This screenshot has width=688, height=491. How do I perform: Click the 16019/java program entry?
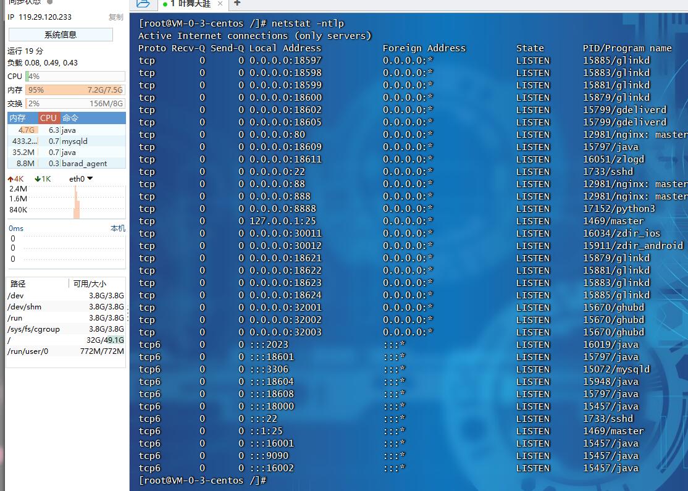click(x=611, y=345)
